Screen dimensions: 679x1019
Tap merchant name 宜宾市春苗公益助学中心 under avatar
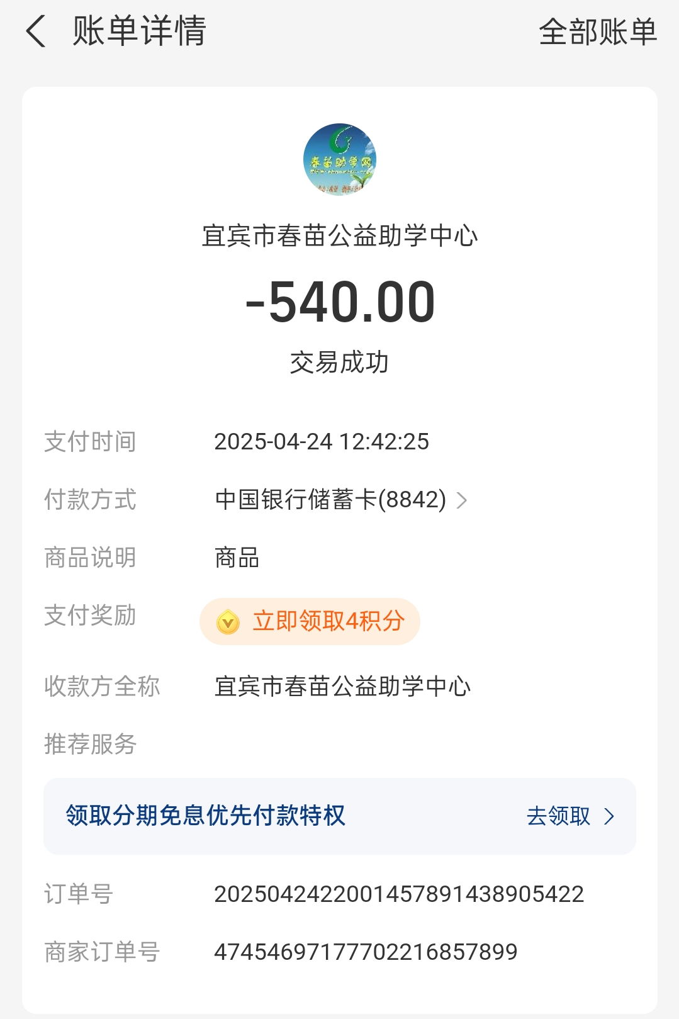click(340, 236)
